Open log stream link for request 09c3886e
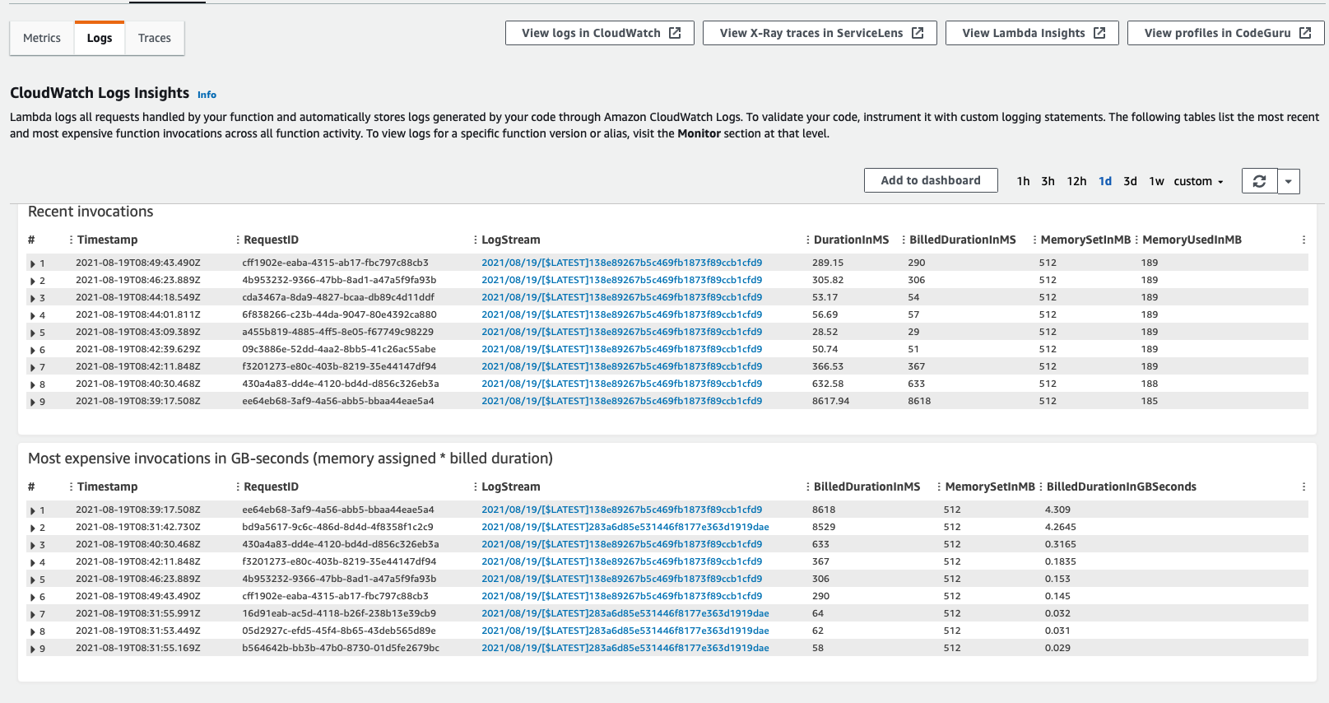1329x703 pixels. click(621, 349)
